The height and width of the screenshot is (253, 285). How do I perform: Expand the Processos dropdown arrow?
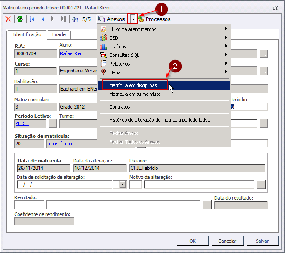(x=179, y=19)
